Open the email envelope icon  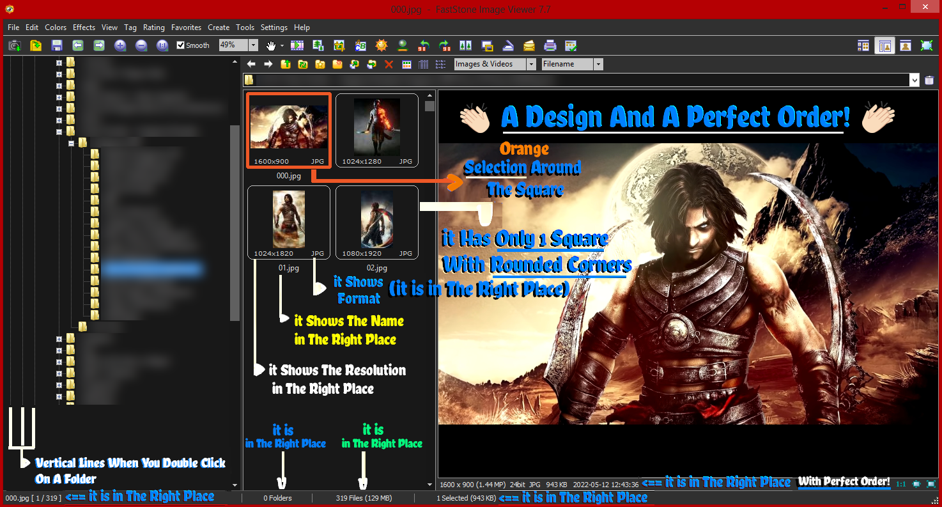[x=529, y=45]
